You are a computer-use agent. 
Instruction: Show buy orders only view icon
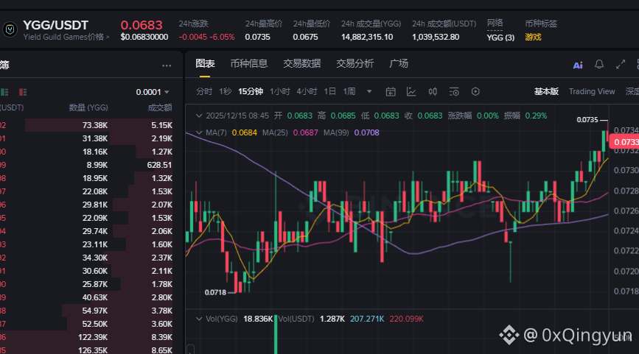pos(4,92)
